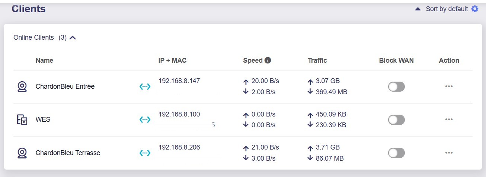Click the IP address 192.168.8.100
Screen dimensions: 486x177
[179, 114]
